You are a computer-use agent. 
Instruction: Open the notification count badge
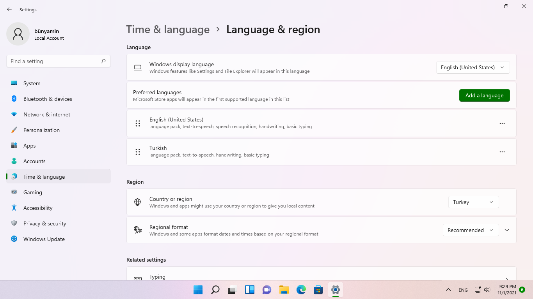(x=522, y=290)
